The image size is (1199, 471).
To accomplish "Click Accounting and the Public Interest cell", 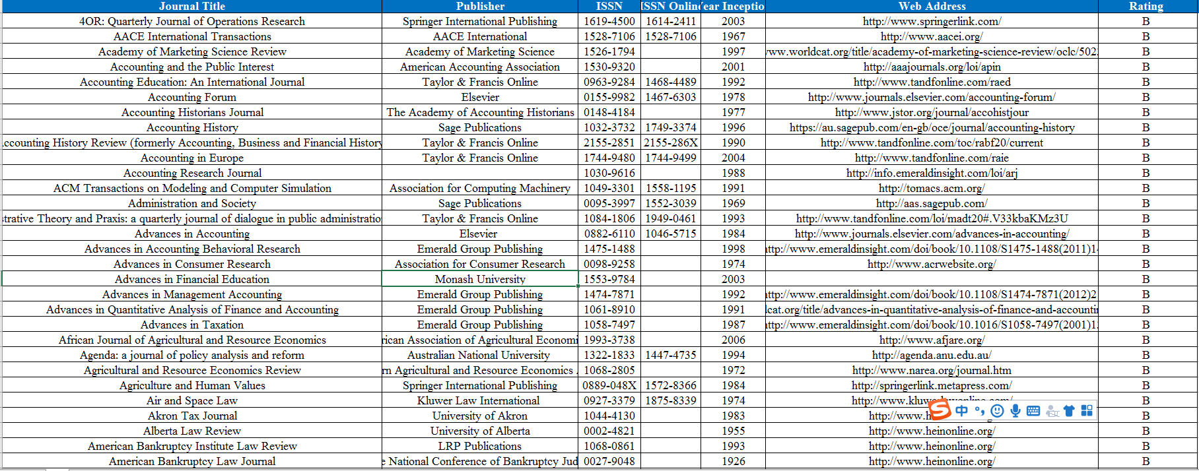I will coord(192,67).
